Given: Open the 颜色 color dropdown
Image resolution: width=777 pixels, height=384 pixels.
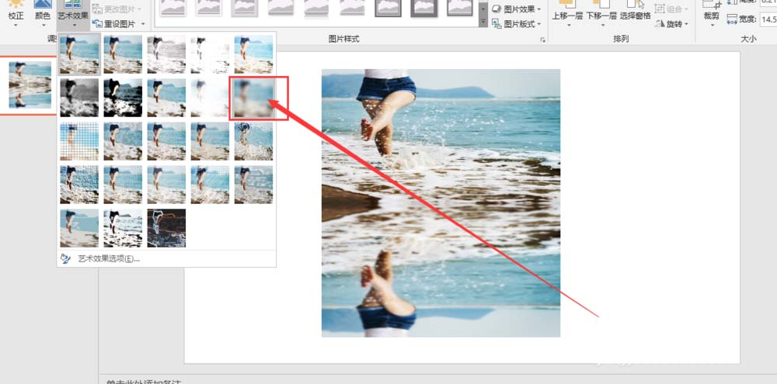Looking at the screenshot, I should pyautogui.click(x=43, y=14).
